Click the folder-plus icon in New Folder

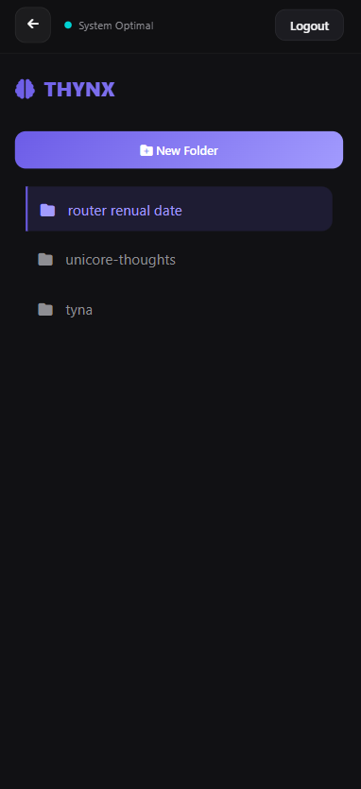coord(146,150)
